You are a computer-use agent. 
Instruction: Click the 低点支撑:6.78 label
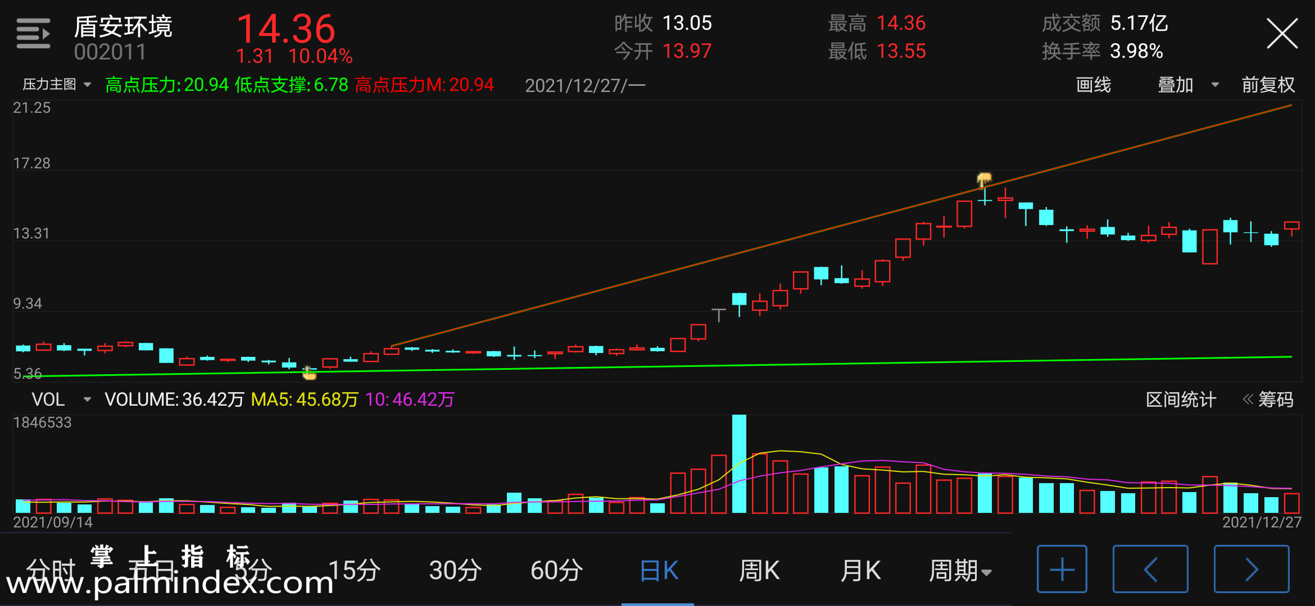[292, 85]
